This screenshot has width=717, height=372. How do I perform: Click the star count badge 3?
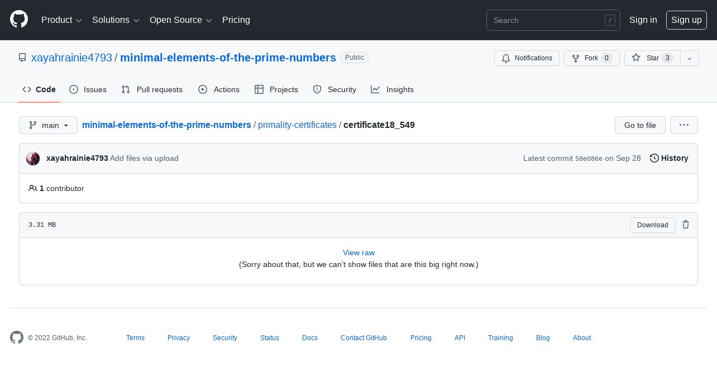tap(667, 58)
